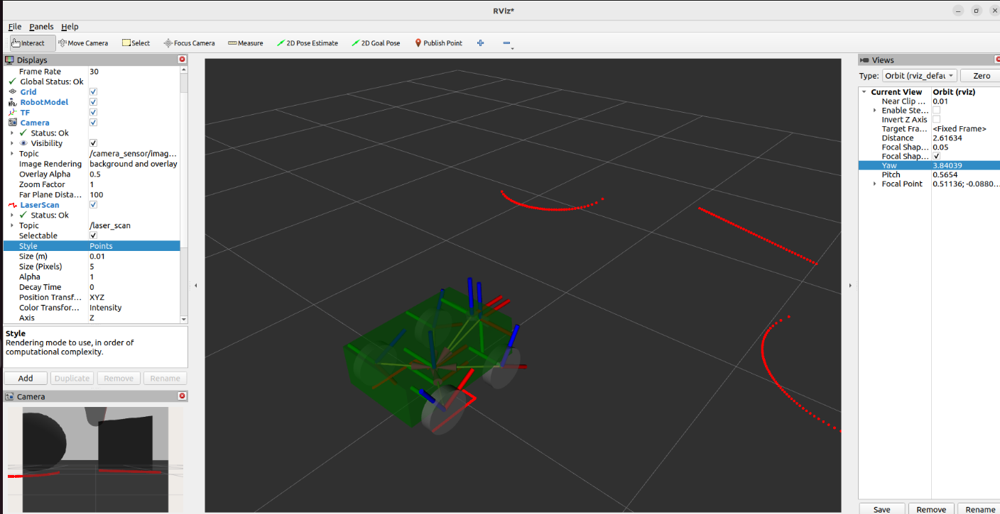Edit the Distance value 2.61634

point(965,138)
